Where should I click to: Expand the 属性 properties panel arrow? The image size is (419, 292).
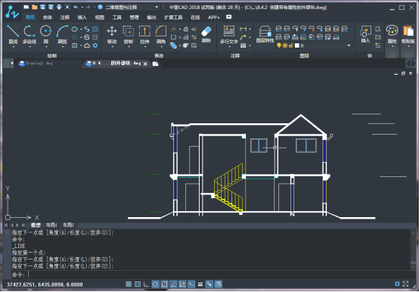[x=392, y=47]
